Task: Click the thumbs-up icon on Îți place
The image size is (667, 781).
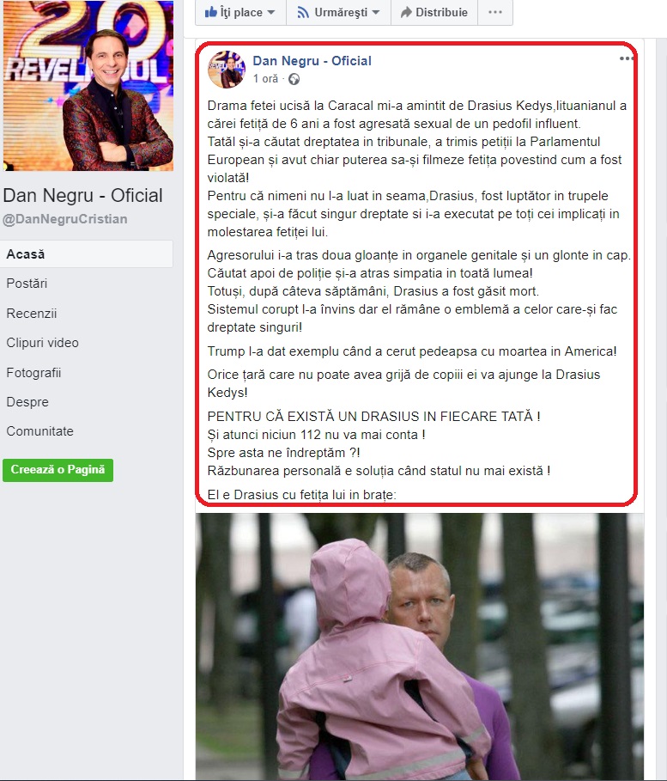Action: pyautogui.click(x=211, y=12)
